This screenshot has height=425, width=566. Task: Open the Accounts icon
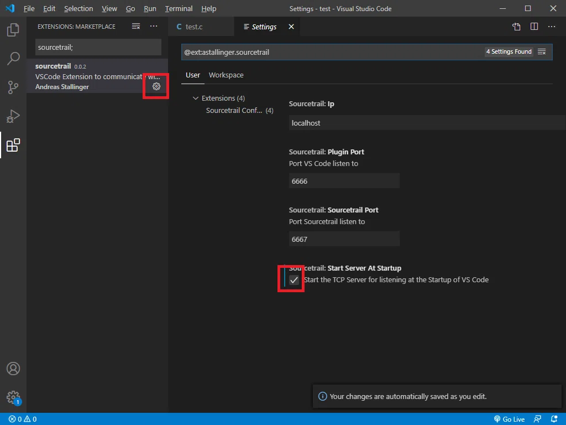click(x=13, y=369)
